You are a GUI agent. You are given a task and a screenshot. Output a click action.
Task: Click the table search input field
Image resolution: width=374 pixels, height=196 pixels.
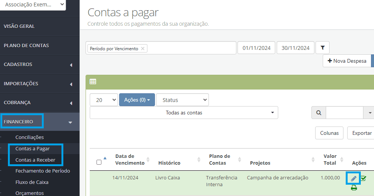coord(345,113)
